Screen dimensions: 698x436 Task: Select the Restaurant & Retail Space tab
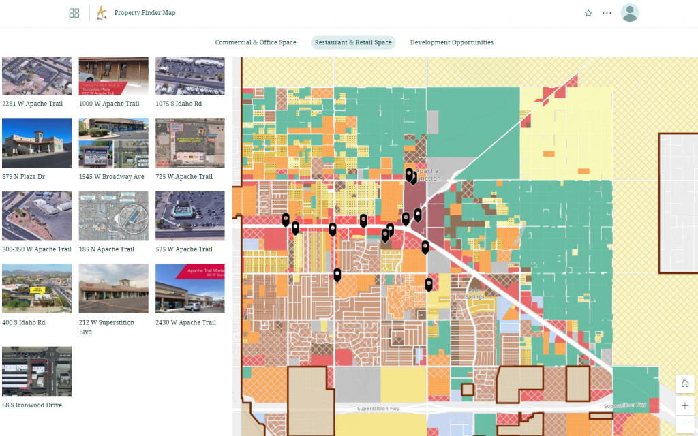pyautogui.click(x=353, y=42)
